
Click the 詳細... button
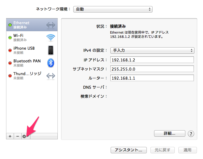coord(170,133)
